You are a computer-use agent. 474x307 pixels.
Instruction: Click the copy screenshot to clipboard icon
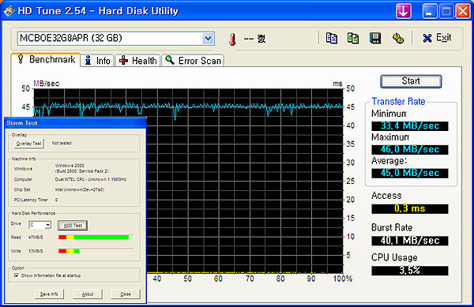click(x=353, y=39)
